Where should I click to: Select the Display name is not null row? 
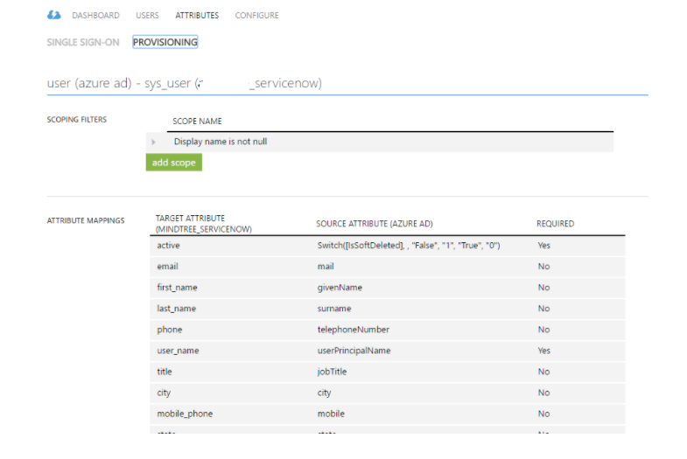pos(380,142)
